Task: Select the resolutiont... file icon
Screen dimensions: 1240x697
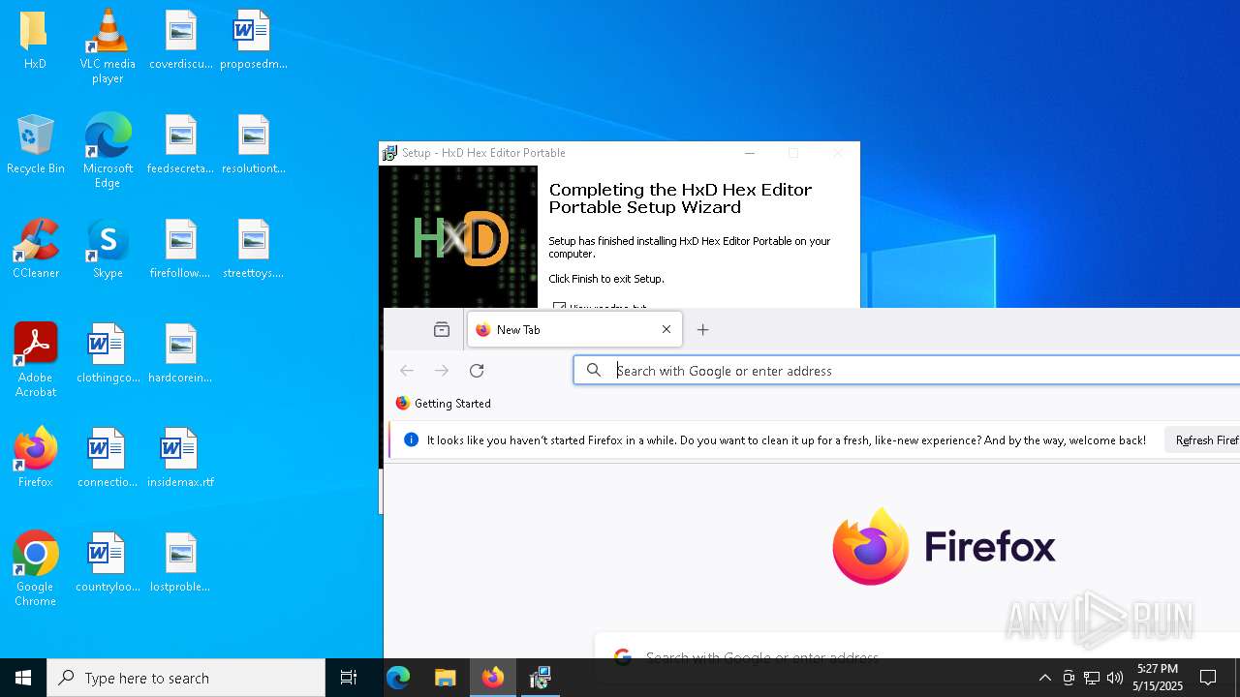Action: (253, 144)
